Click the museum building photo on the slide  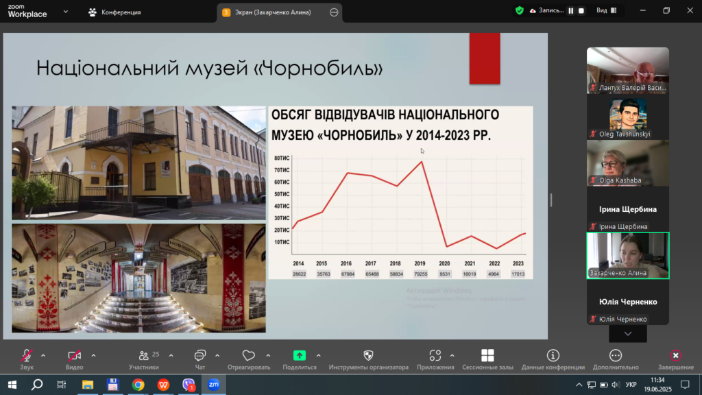(x=138, y=163)
